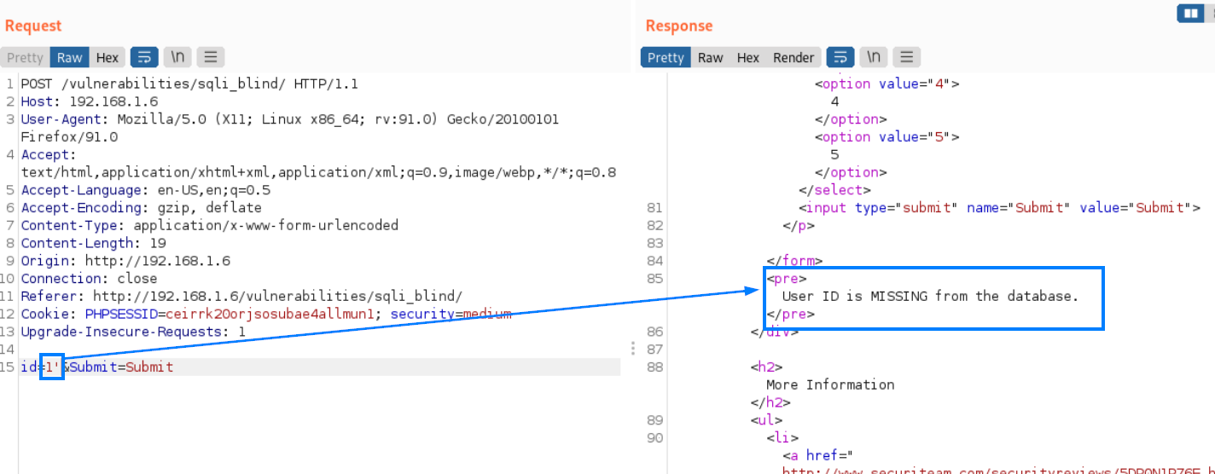Toggle word wrap icon in Request panel
The height and width of the screenshot is (474, 1215).
click(144, 57)
